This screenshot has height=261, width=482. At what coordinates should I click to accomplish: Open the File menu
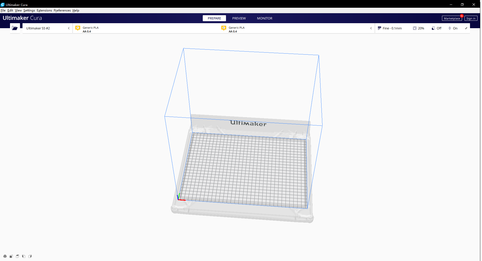3,10
